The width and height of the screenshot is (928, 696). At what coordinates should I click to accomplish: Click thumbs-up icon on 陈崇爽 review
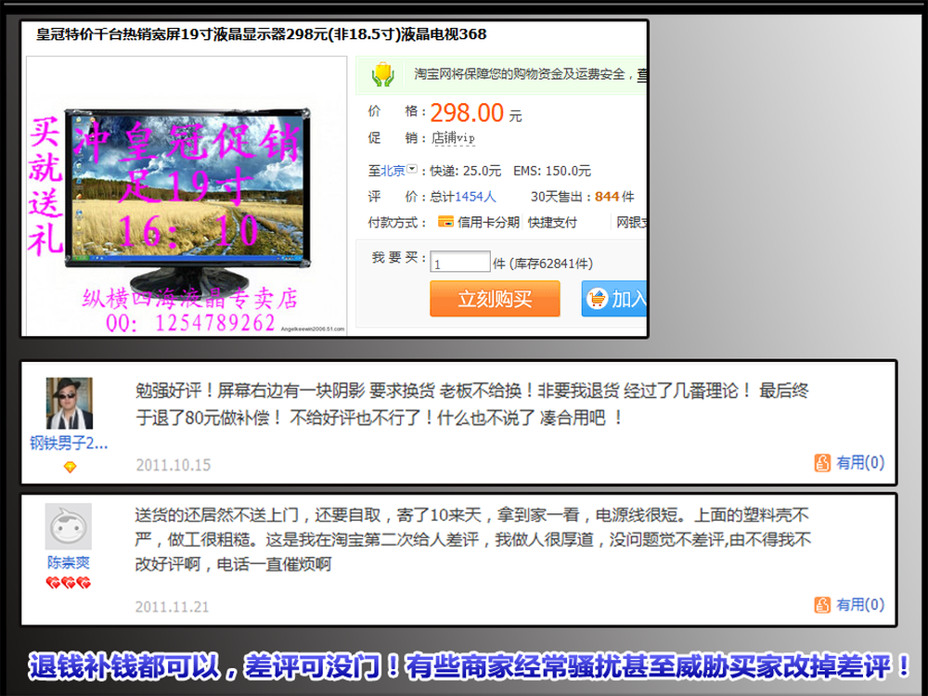822,605
